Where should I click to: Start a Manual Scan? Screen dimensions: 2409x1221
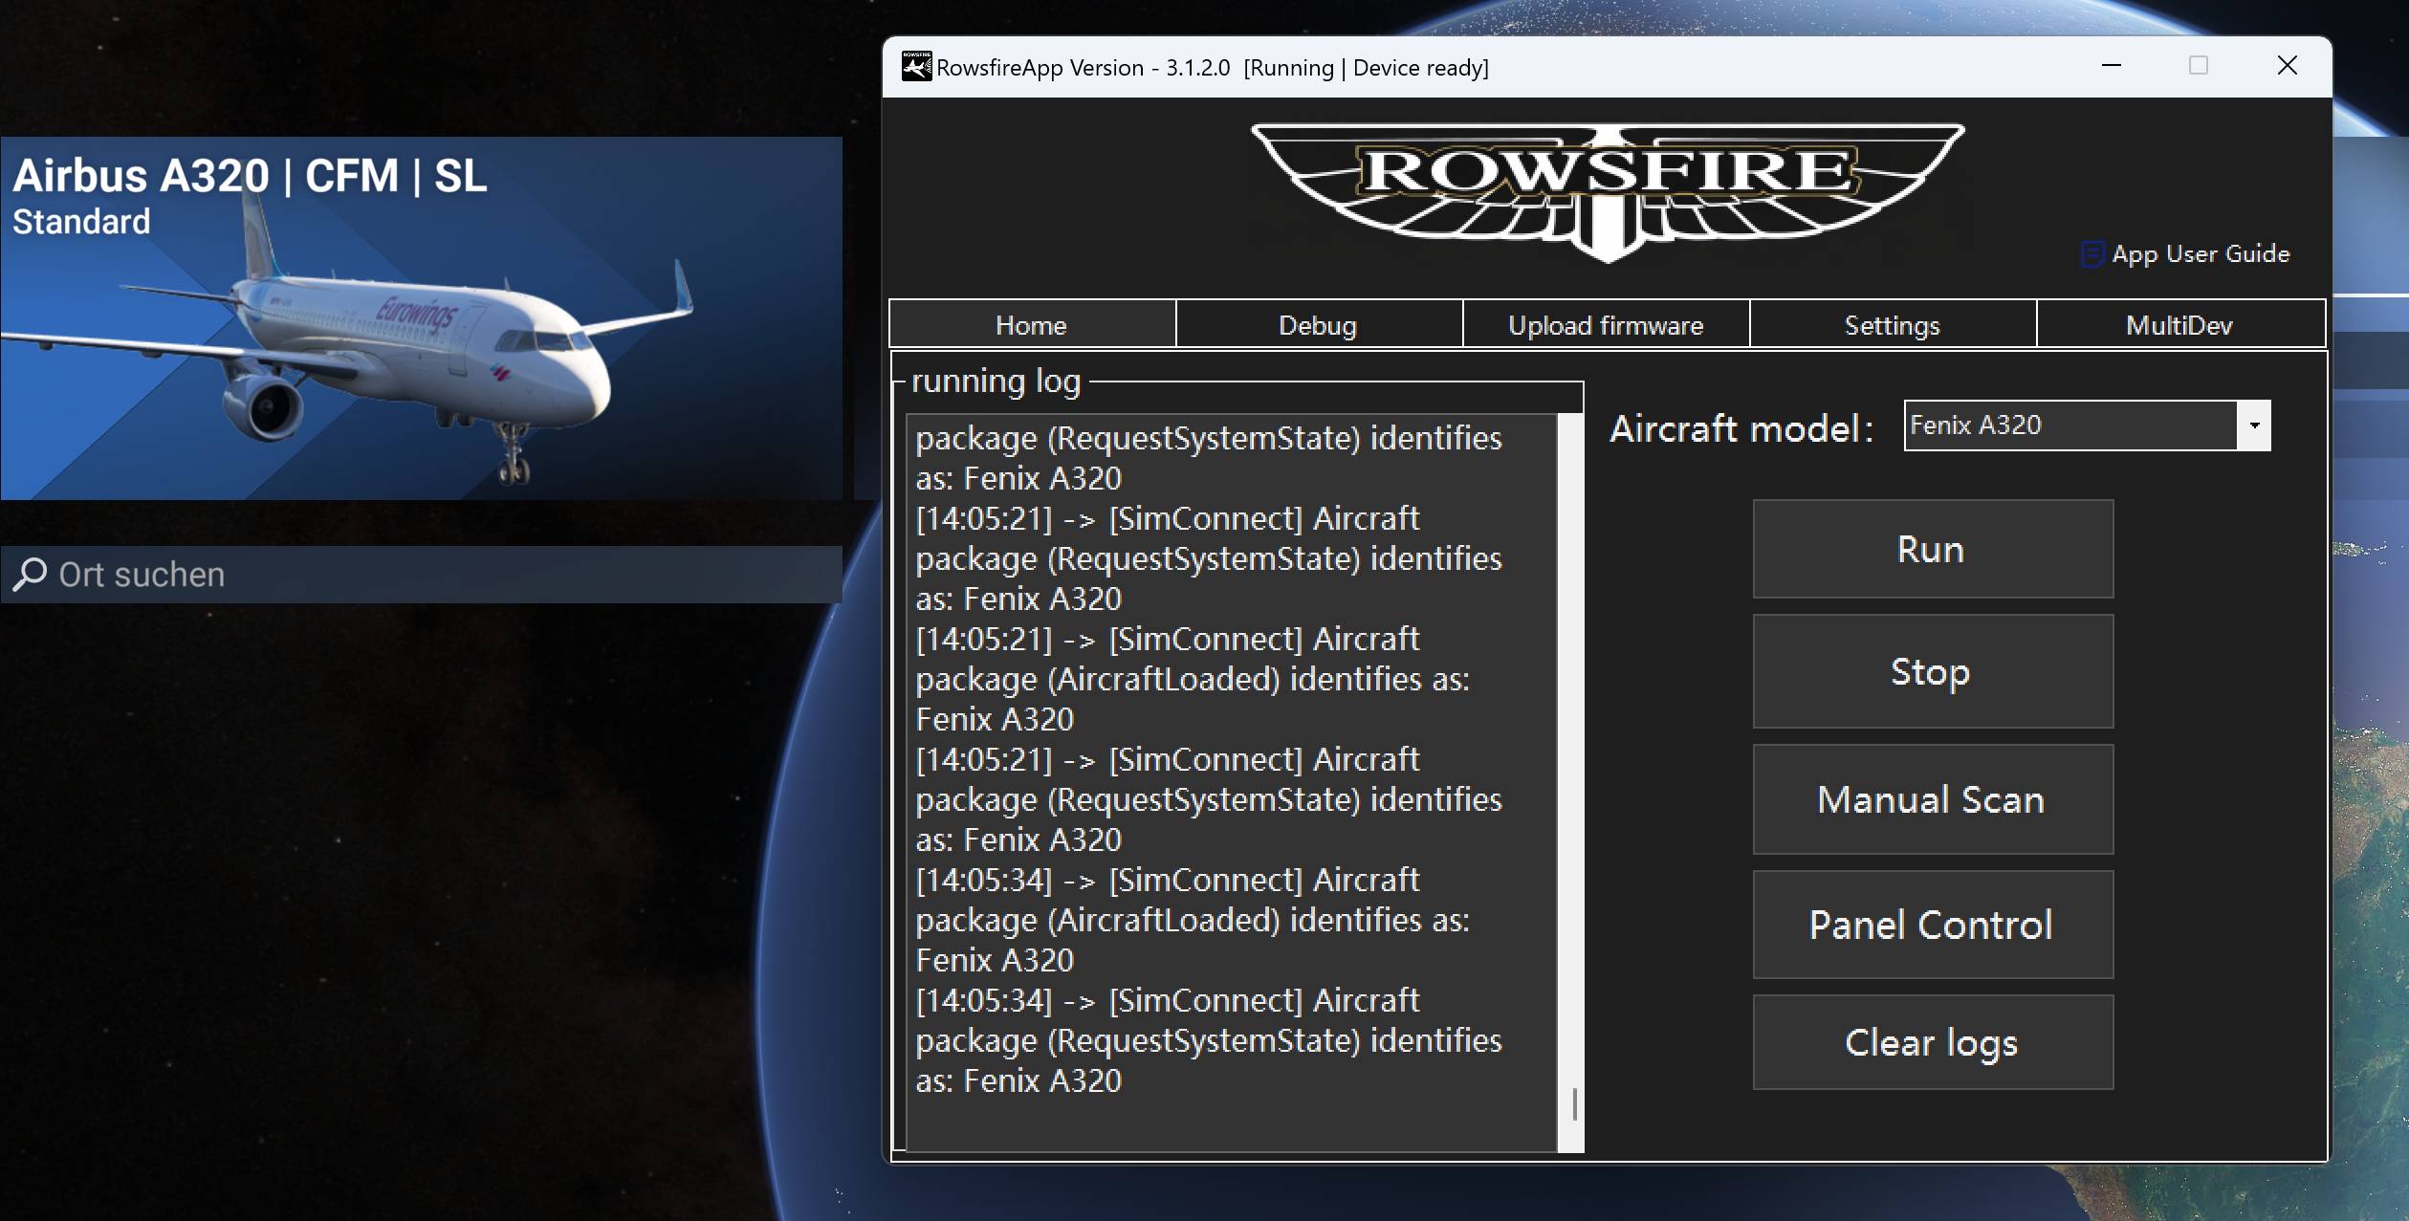1933,799
